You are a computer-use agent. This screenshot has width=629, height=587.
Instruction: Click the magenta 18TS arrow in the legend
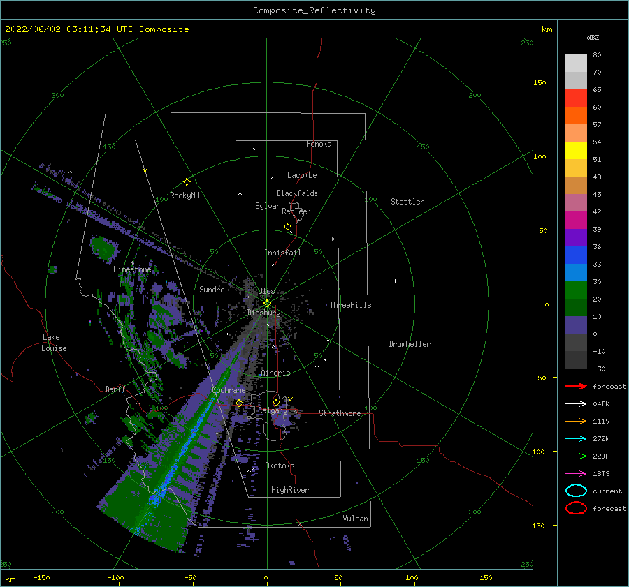pyautogui.click(x=576, y=474)
